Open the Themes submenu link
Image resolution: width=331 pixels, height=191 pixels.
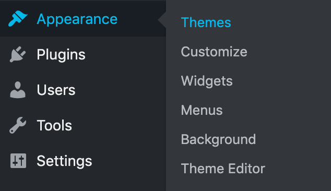(206, 22)
